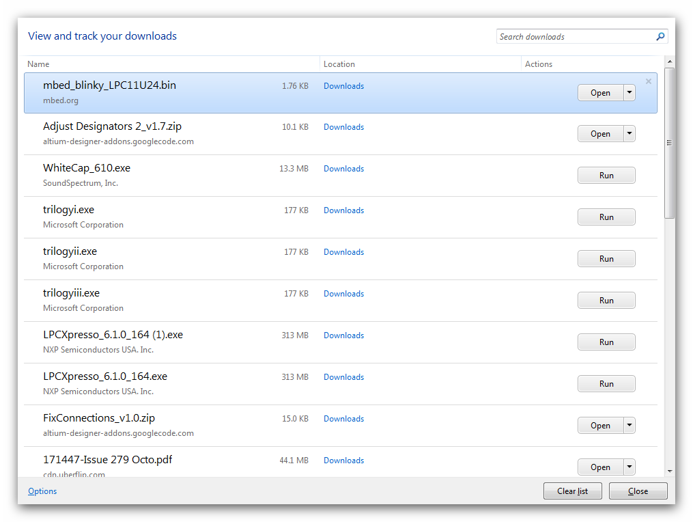Click the Close button
Viewport: 693px width, 522px height.
tap(638, 491)
